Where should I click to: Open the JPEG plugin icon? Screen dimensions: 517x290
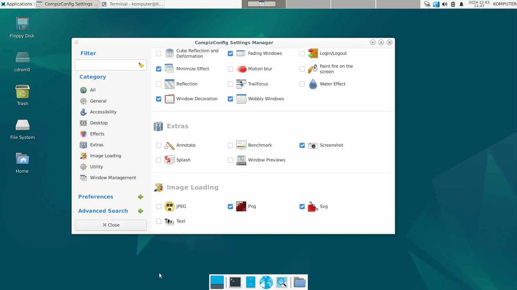[169, 206]
